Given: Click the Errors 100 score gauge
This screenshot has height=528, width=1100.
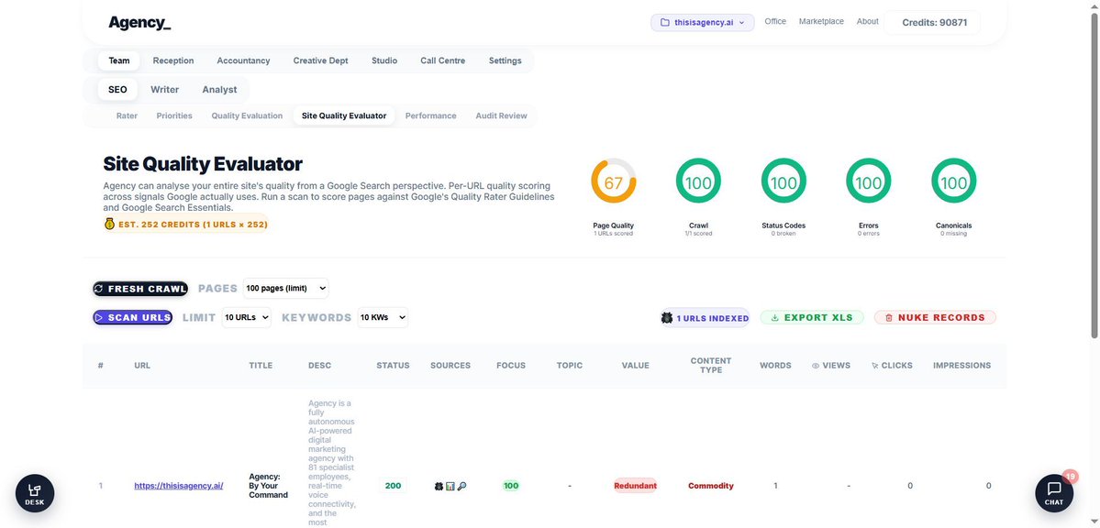Looking at the screenshot, I should (869, 181).
